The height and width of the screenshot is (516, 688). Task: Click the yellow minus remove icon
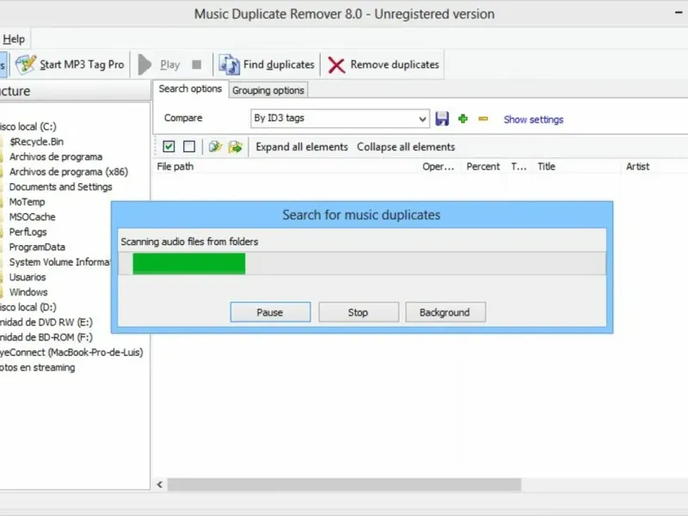point(483,119)
